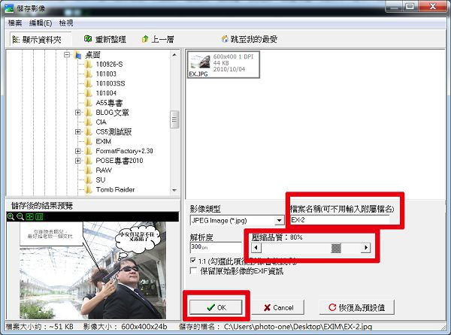Toggle the 1:1 checkbox
The image size is (451, 335).
[x=193, y=261]
